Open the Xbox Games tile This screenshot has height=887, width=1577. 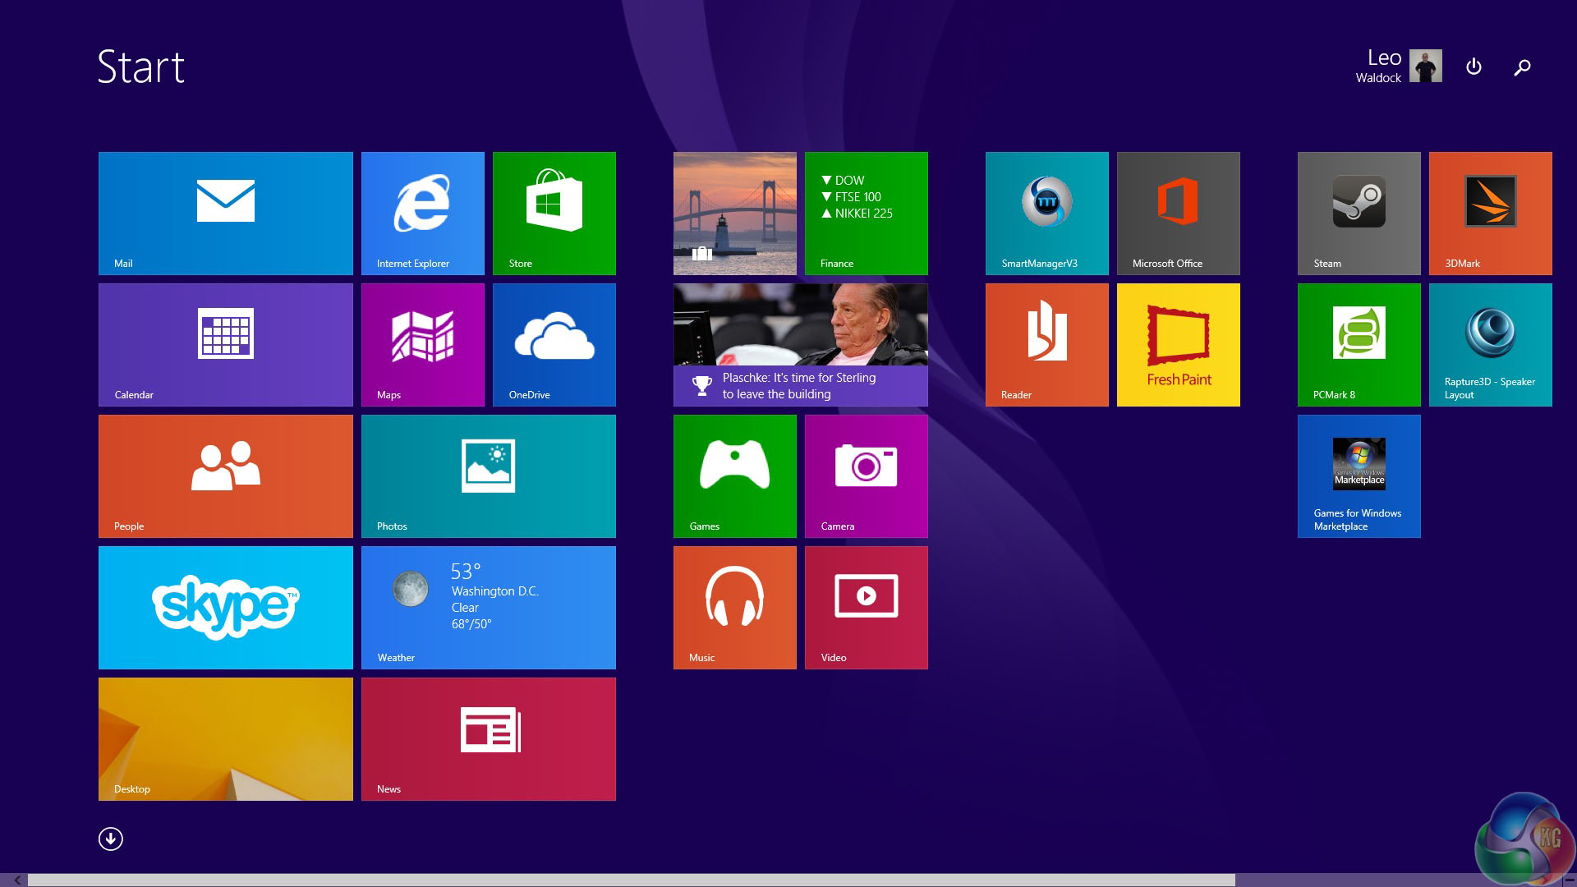point(734,476)
